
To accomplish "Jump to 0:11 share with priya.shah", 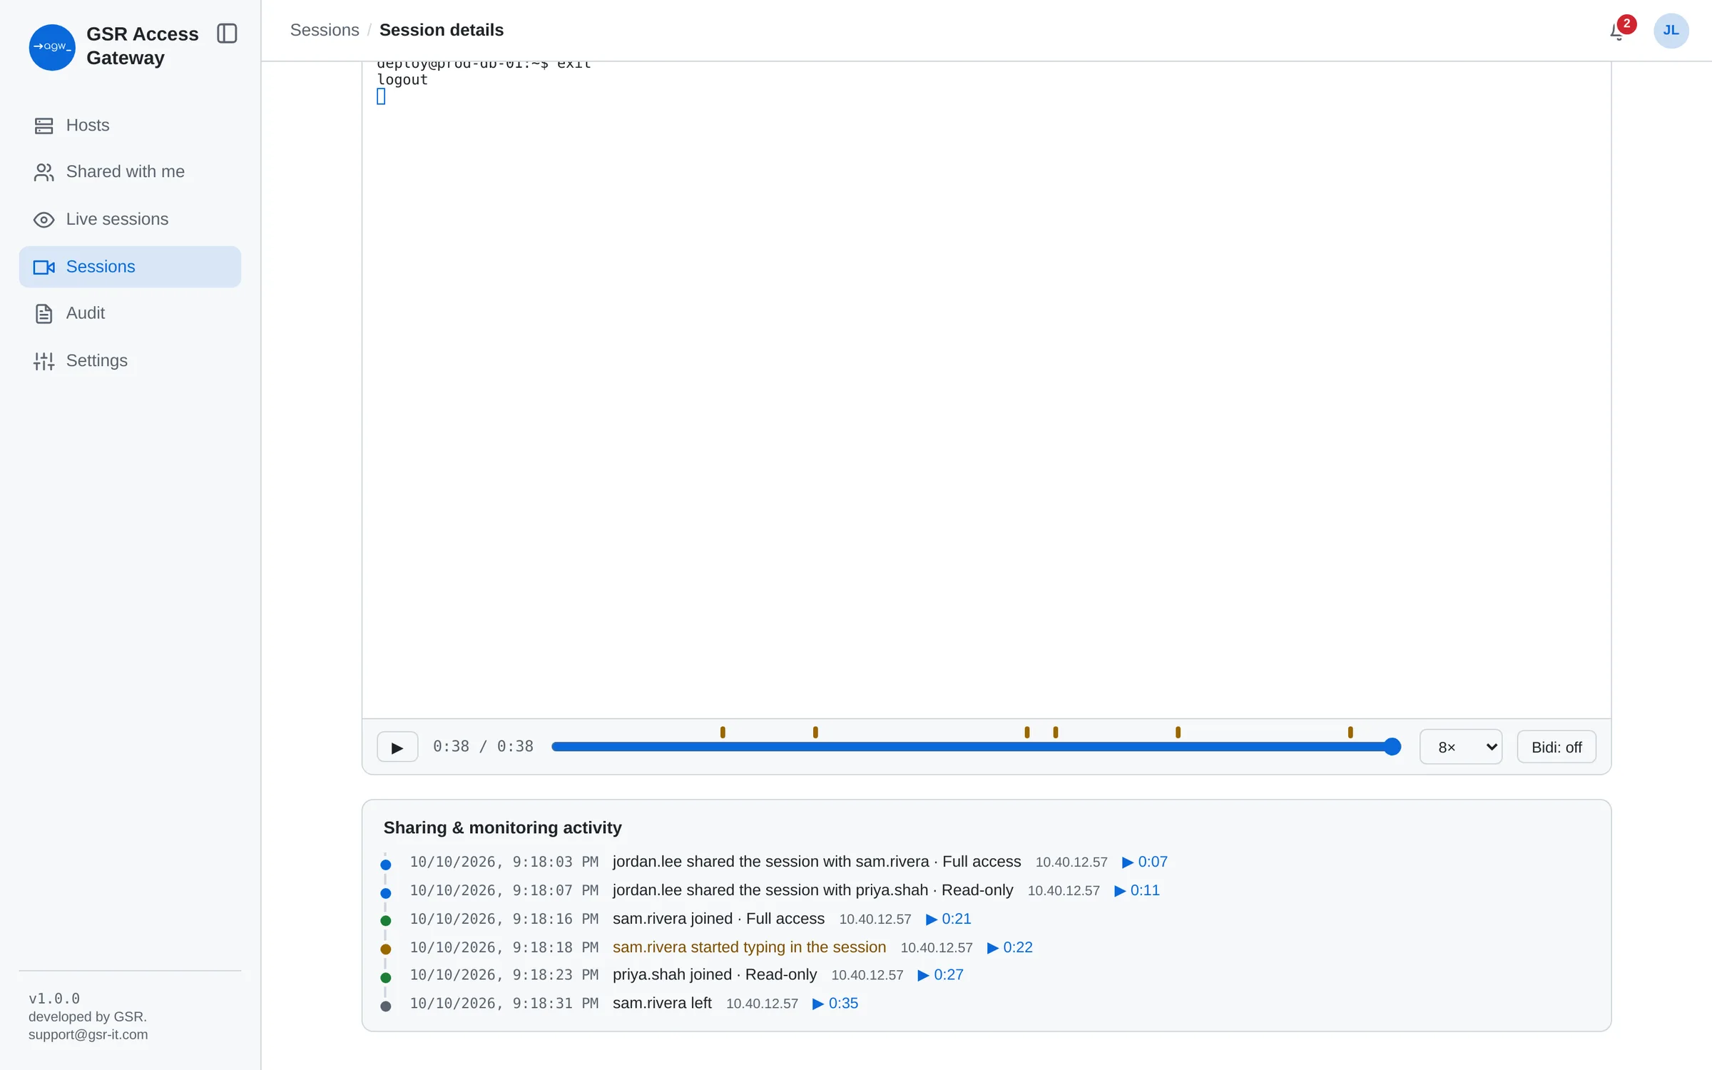I will point(1137,890).
